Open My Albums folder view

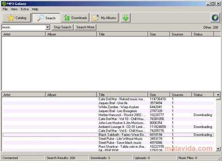[104, 18]
